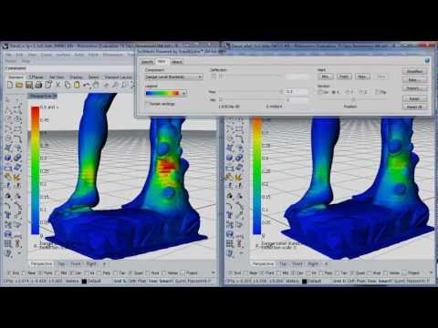Screen dimensions: 438x328
Task: Click Paste clipboard icon in left Rhino toolbar
Action: (77, 85)
